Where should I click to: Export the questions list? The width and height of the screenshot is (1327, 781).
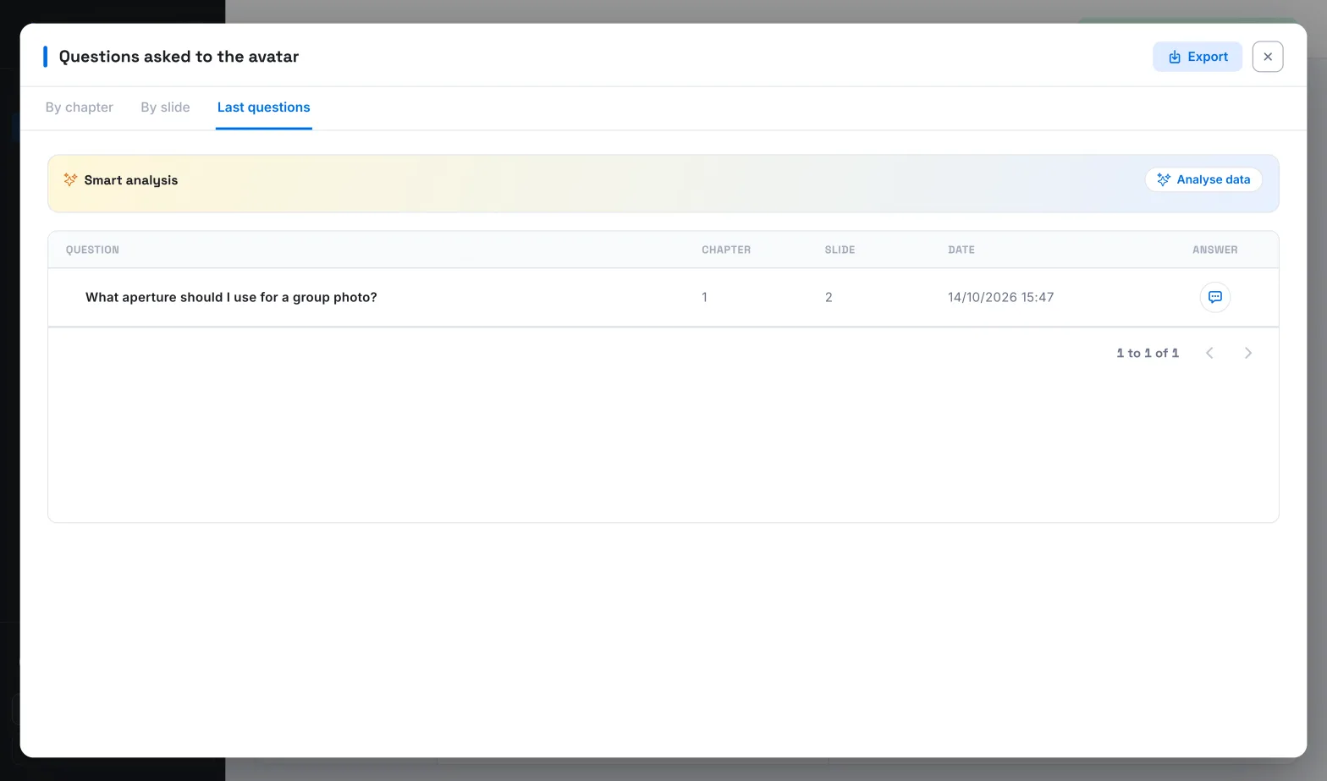click(x=1197, y=57)
